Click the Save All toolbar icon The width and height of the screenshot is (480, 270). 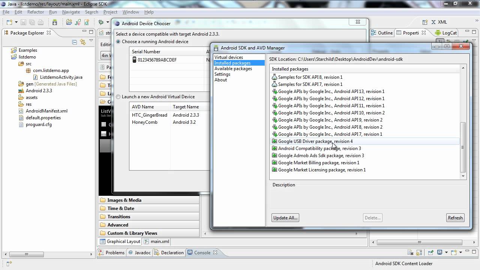[32, 22]
